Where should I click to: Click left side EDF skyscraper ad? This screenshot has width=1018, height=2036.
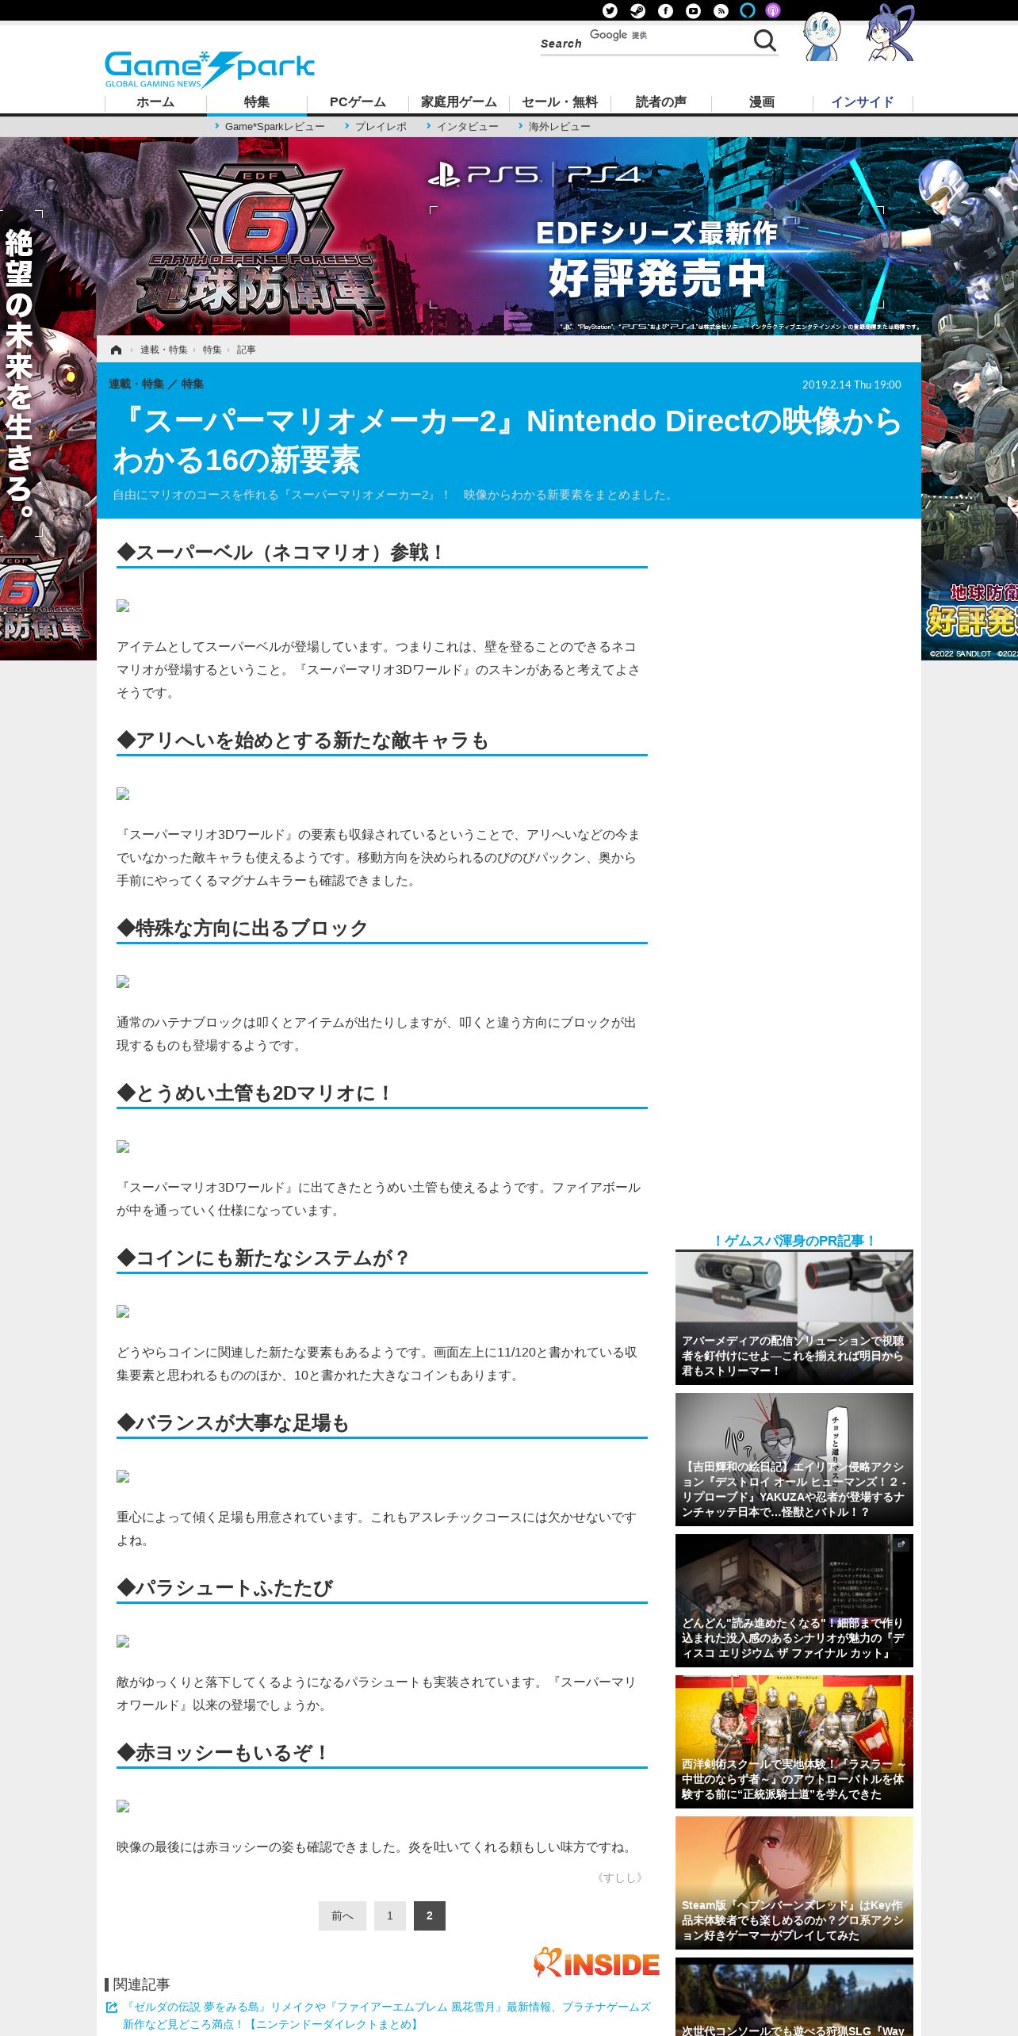48,399
